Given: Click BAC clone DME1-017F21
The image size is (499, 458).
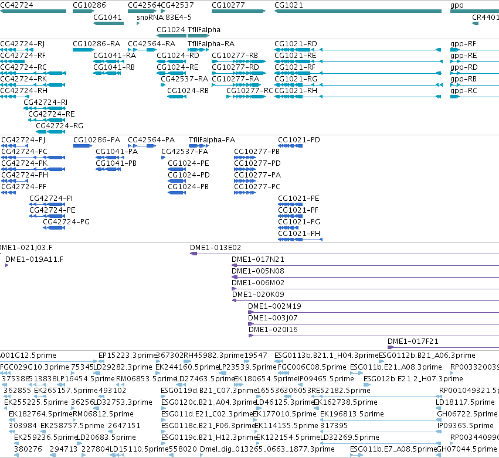Looking at the screenshot, I should tap(443, 347).
